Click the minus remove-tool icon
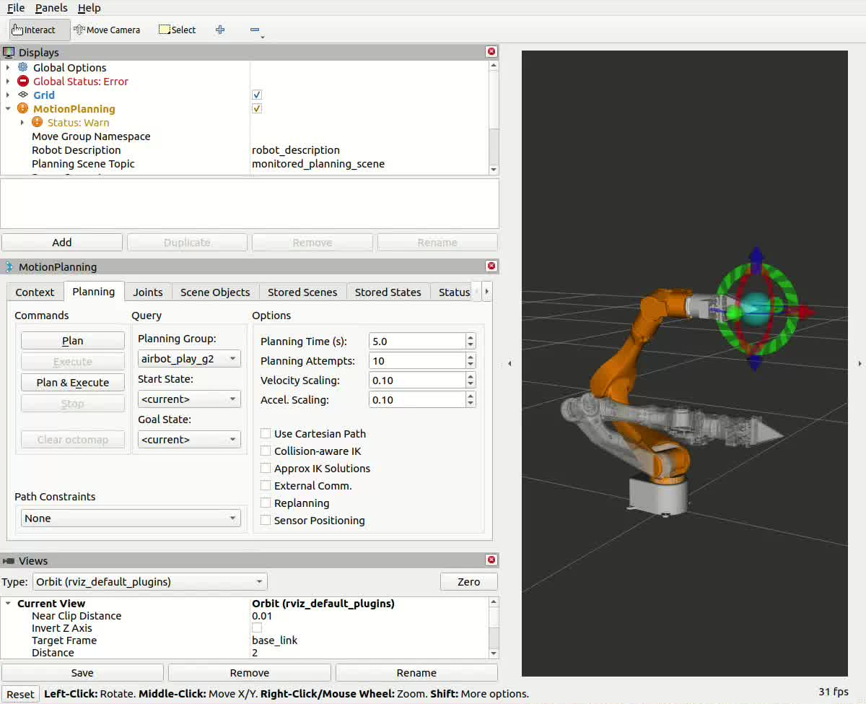Viewport: 866px width, 704px height. coord(255,30)
